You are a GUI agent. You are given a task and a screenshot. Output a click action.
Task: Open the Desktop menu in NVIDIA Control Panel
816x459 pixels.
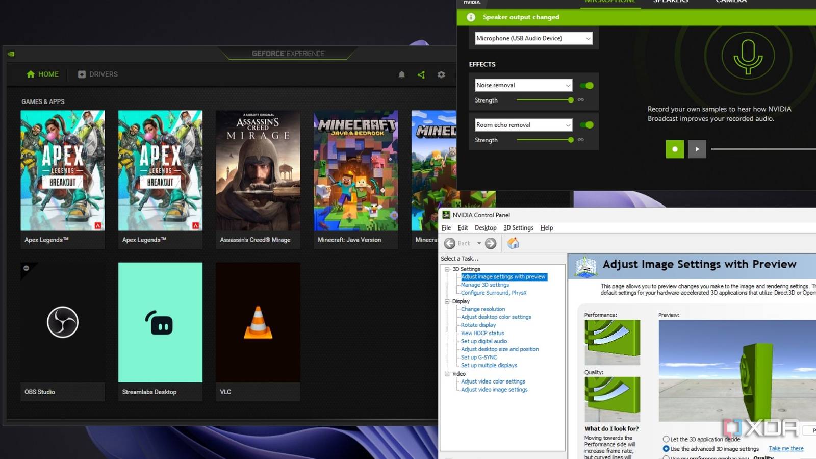click(485, 227)
